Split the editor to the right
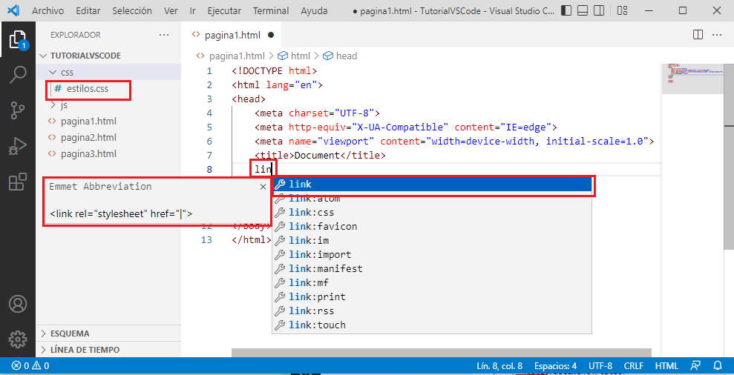This screenshot has width=734, height=375. click(x=698, y=35)
